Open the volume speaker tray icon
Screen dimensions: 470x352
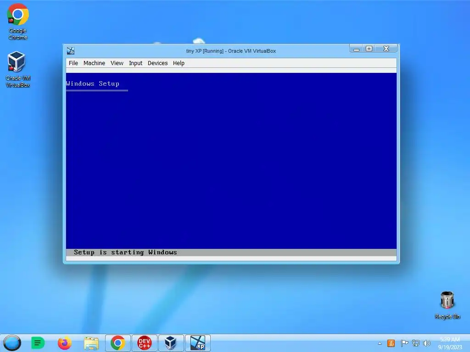pyautogui.click(x=426, y=343)
